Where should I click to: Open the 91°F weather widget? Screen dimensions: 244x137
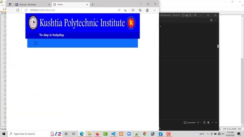(200, 134)
